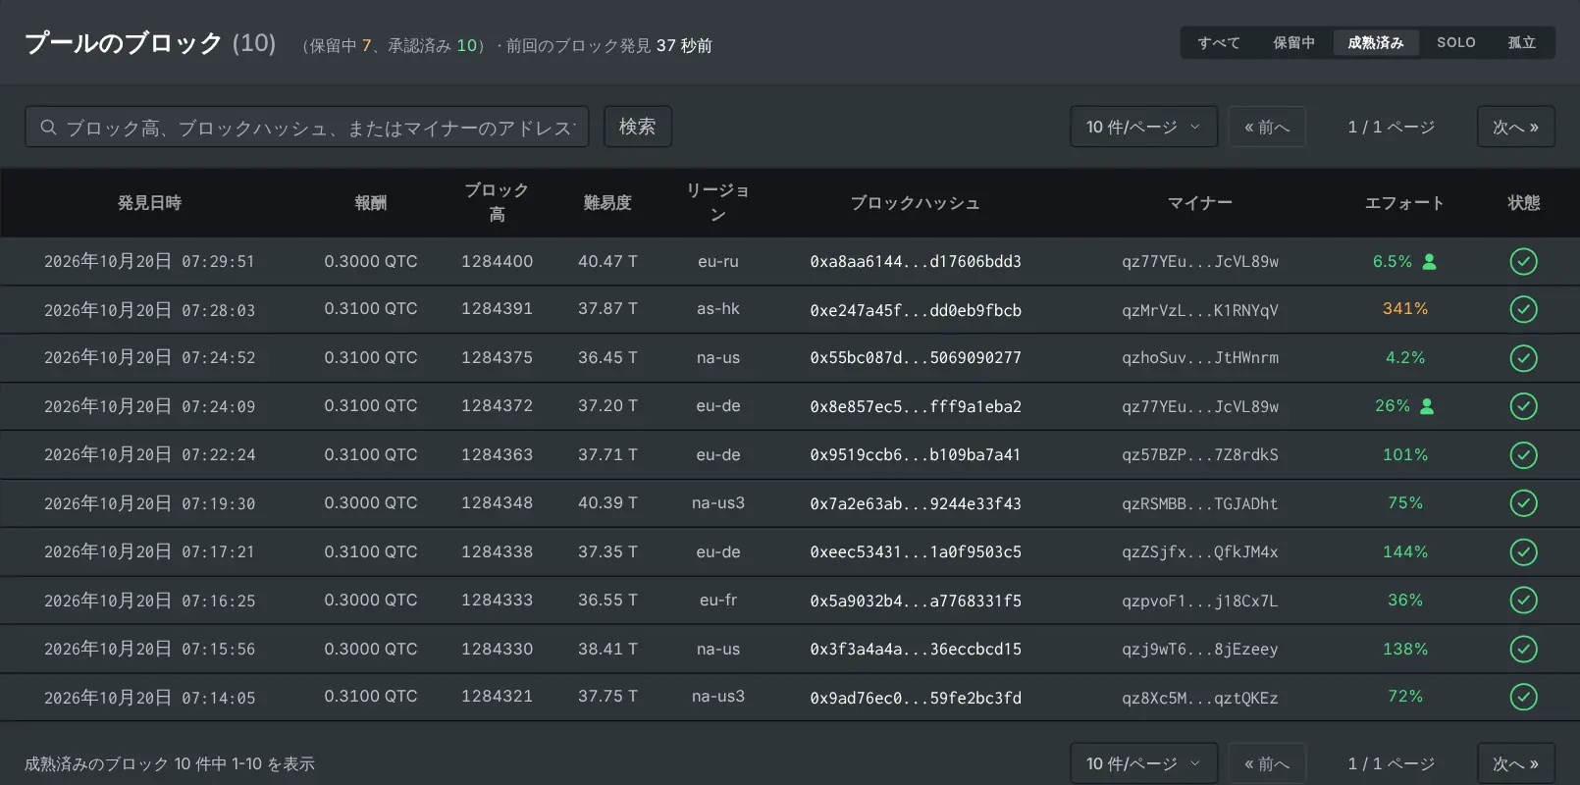Viewport: 1580px width, 785px height.
Task: Click bottom « 前へ pagination button
Action: tap(1267, 763)
